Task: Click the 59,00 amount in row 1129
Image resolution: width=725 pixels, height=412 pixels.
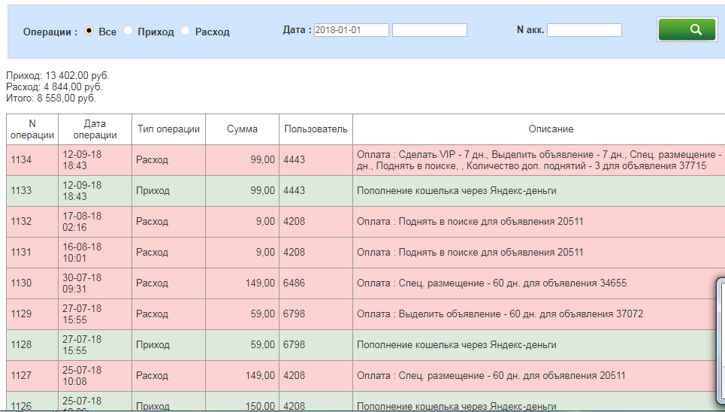Action: point(262,314)
